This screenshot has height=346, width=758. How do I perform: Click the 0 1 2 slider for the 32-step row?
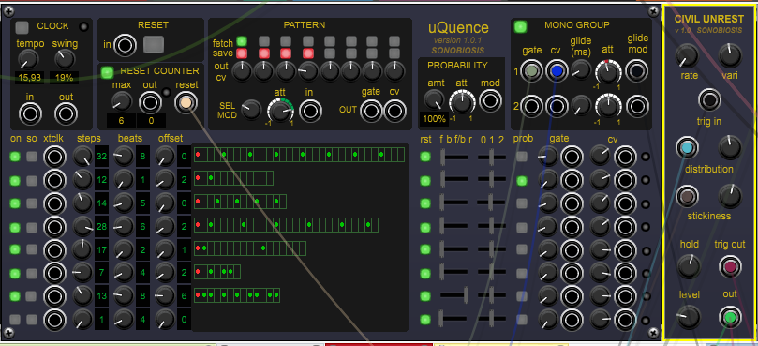click(492, 158)
